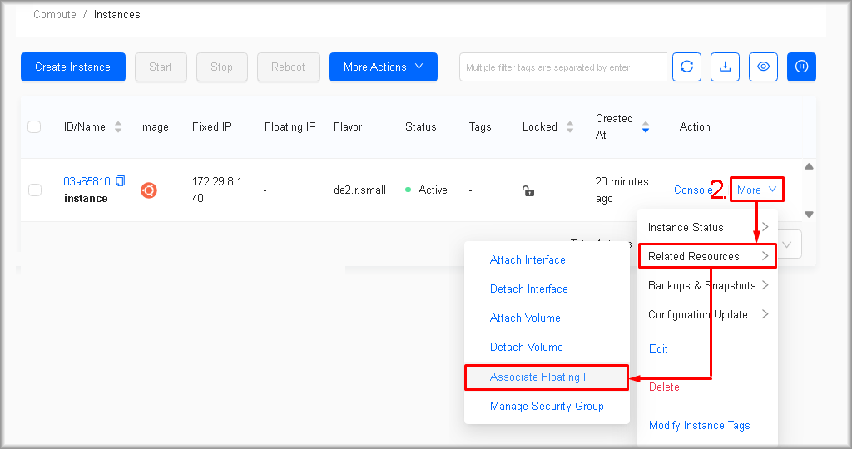The width and height of the screenshot is (852, 449).
Task: Click the refresh icon button
Action: (687, 67)
